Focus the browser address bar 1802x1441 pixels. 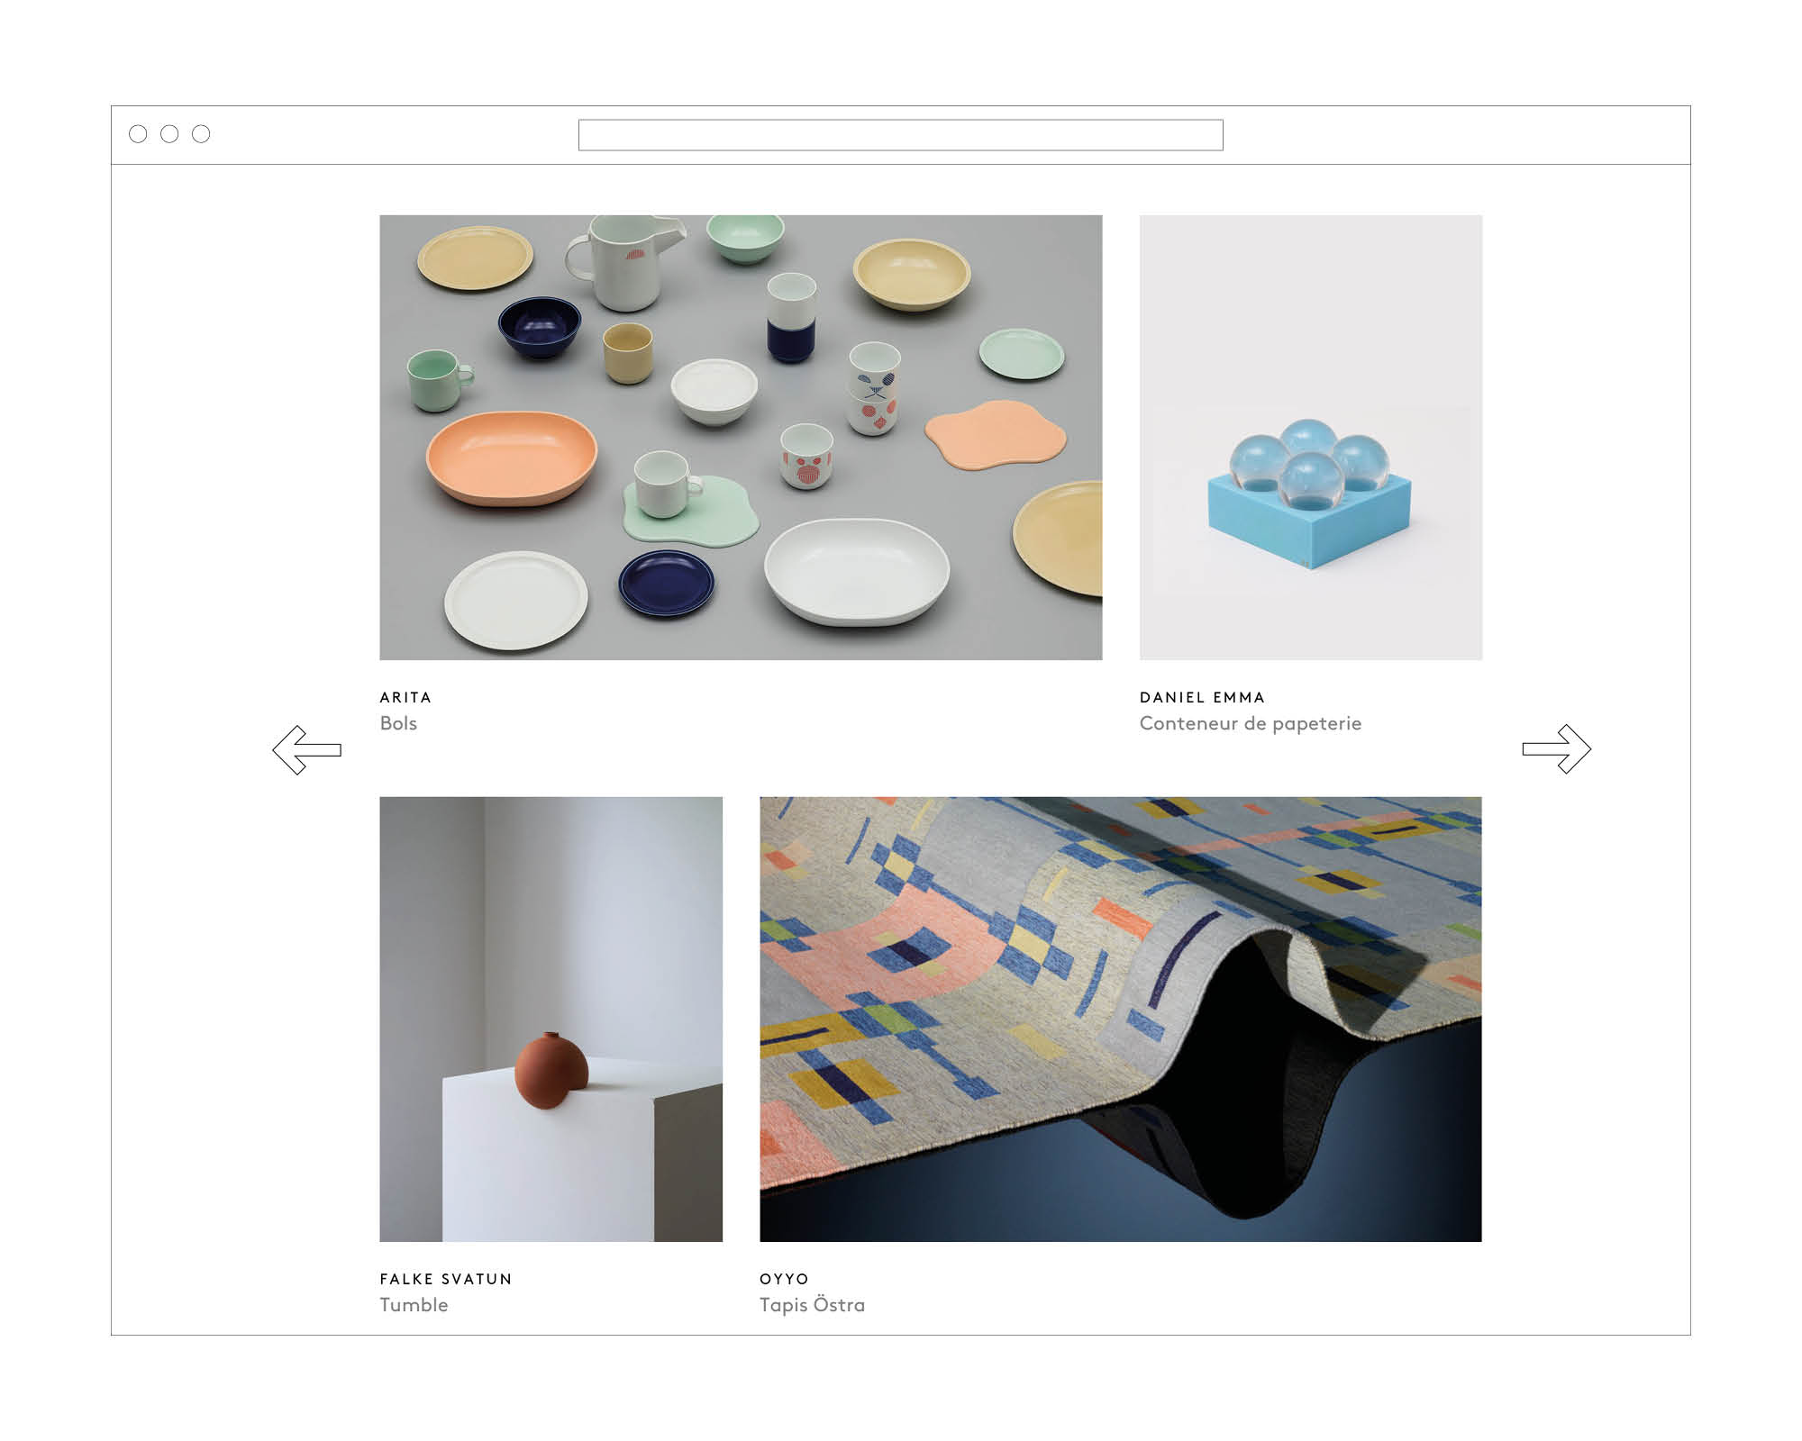pyautogui.click(x=900, y=135)
